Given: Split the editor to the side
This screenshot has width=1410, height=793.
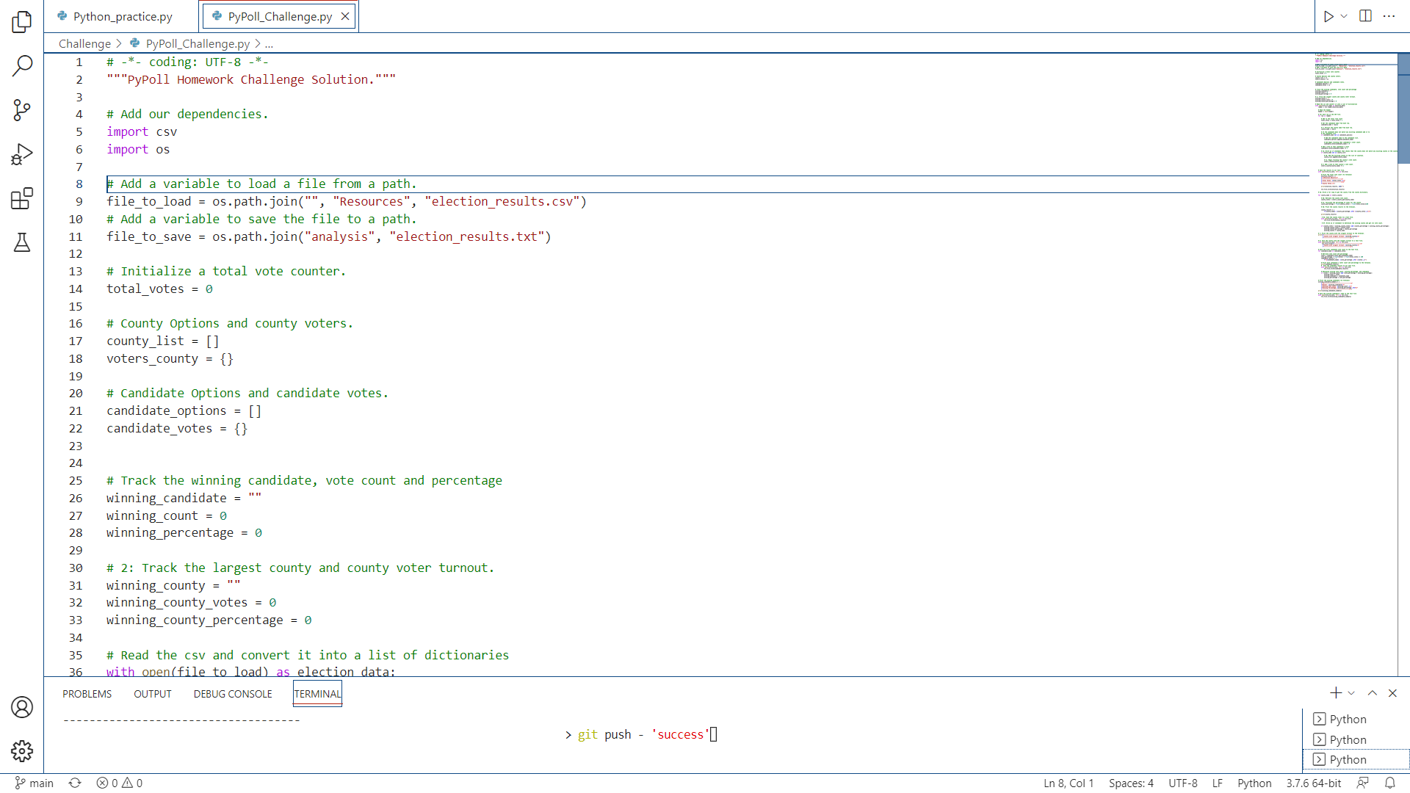Looking at the screenshot, I should coord(1366,15).
